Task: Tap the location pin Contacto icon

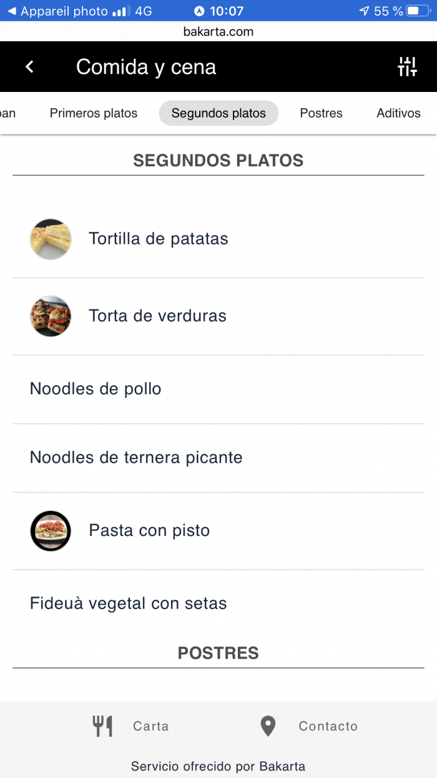Action: [x=268, y=726]
